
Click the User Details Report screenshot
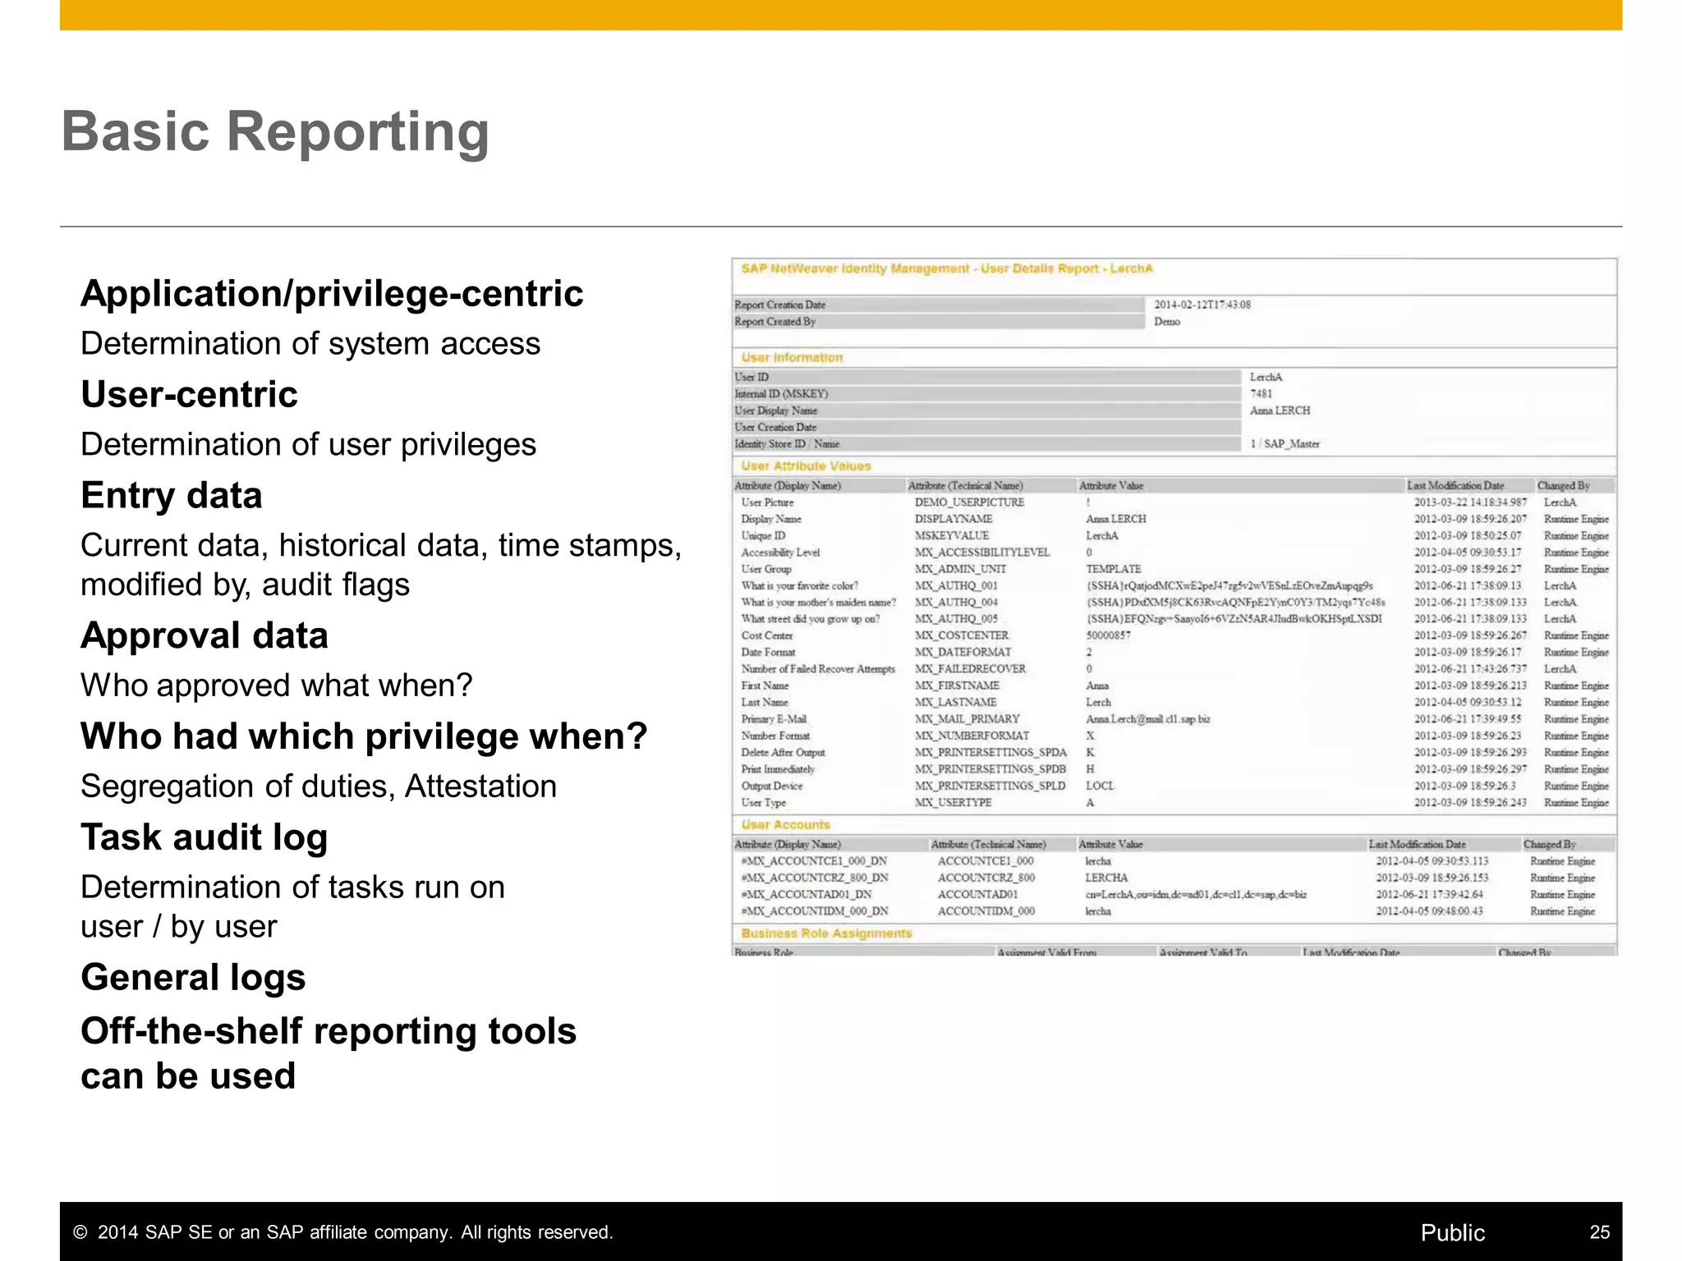(1174, 608)
